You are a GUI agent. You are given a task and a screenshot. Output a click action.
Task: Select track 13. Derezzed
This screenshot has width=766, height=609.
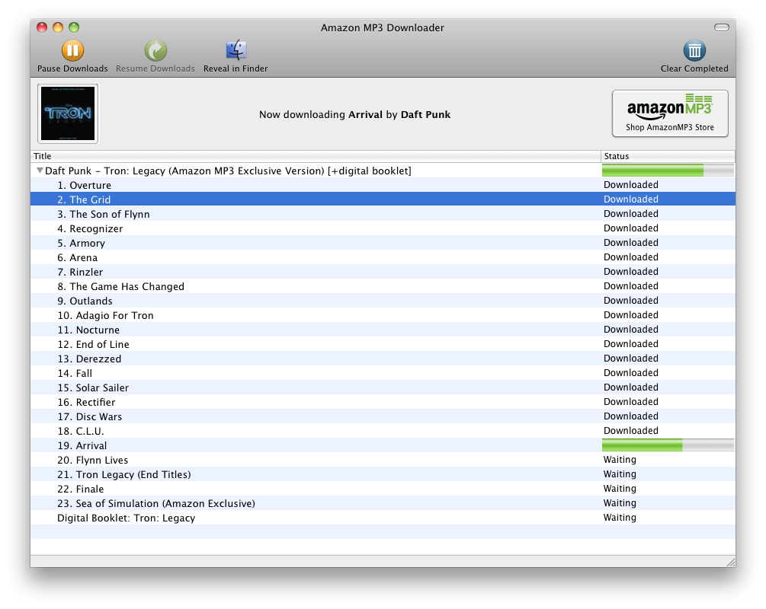pyautogui.click(x=383, y=359)
